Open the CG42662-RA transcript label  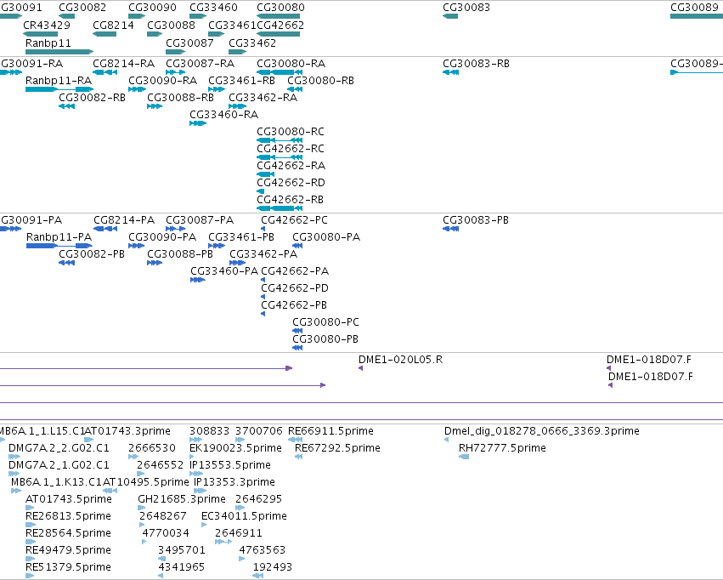(x=291, y=166)
